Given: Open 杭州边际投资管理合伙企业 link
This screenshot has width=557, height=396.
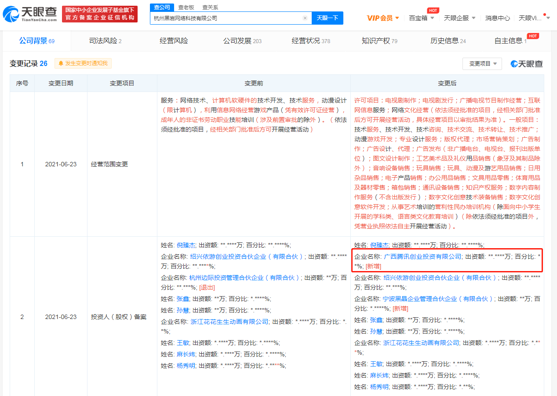Looking at the screenshot, I should 244,278.
